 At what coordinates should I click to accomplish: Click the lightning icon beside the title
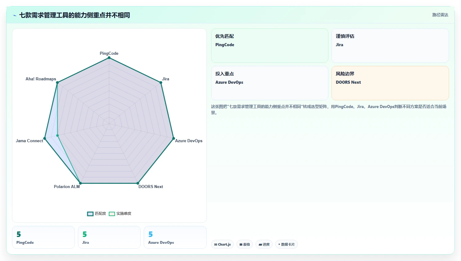(x=14, y=15)
